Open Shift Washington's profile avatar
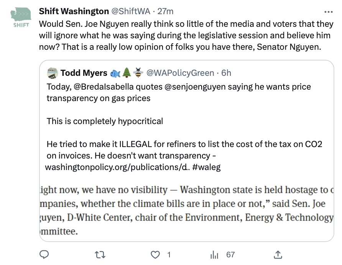The width and height of the screenshot is (342, 265). [x=21, y=18]
